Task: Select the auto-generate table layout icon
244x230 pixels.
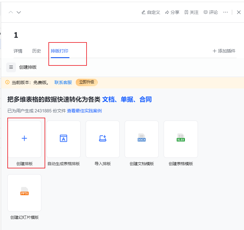Action: [x=64, y=139]
